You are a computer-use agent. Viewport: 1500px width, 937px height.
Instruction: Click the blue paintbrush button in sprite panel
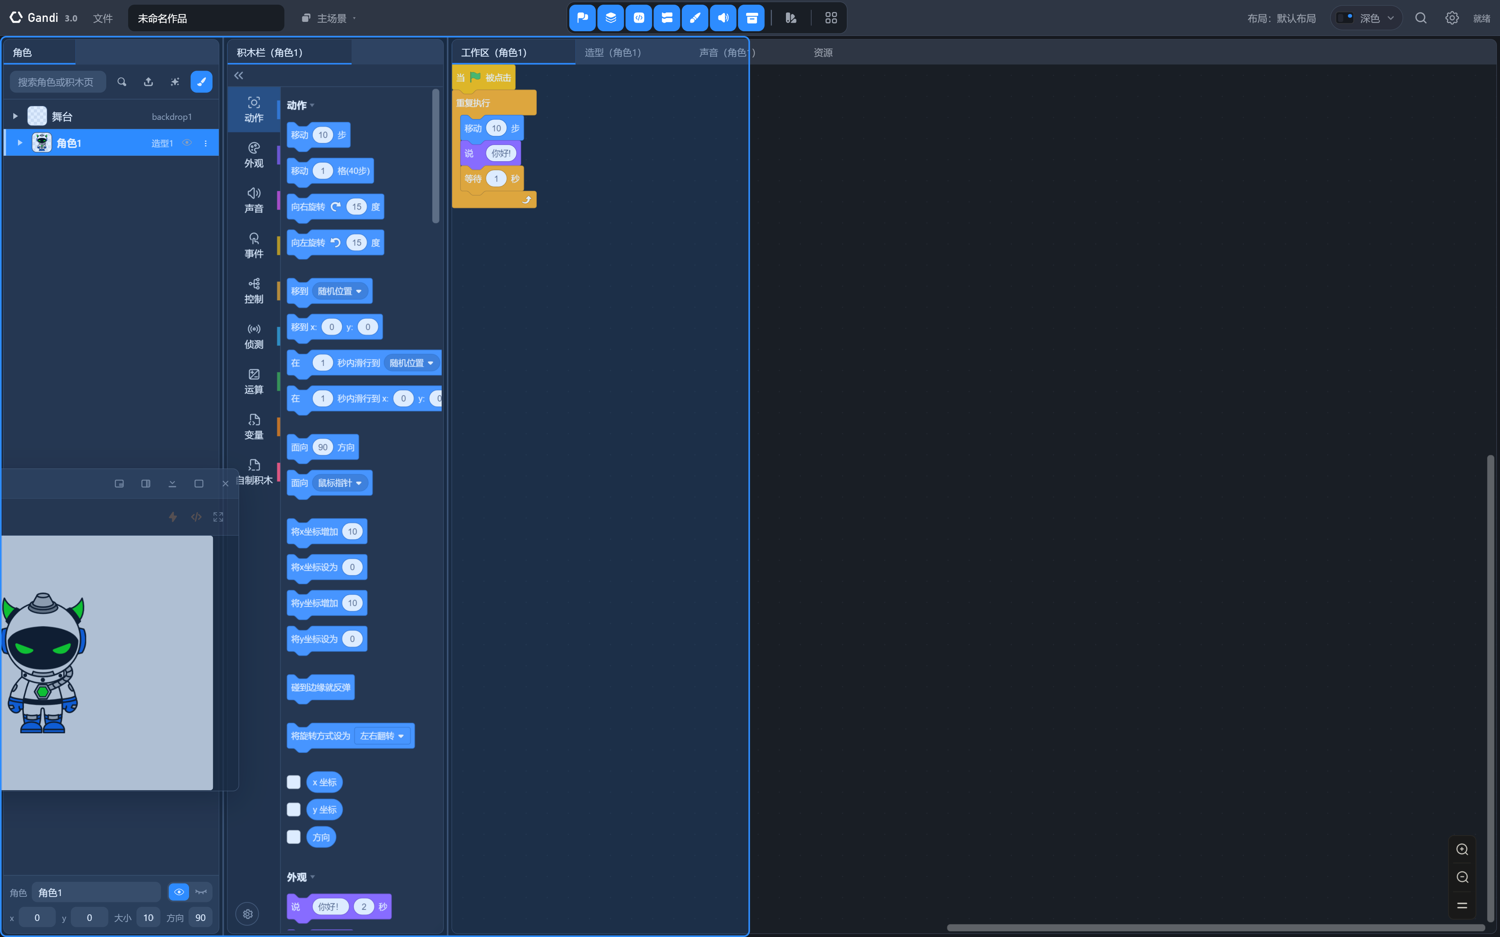[202, 82]
